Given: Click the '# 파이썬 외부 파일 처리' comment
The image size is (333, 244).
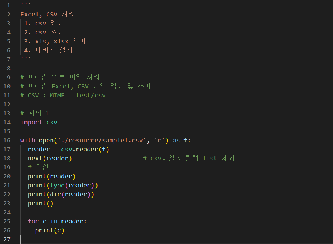Looking at the screenshot, I should 60,78.
